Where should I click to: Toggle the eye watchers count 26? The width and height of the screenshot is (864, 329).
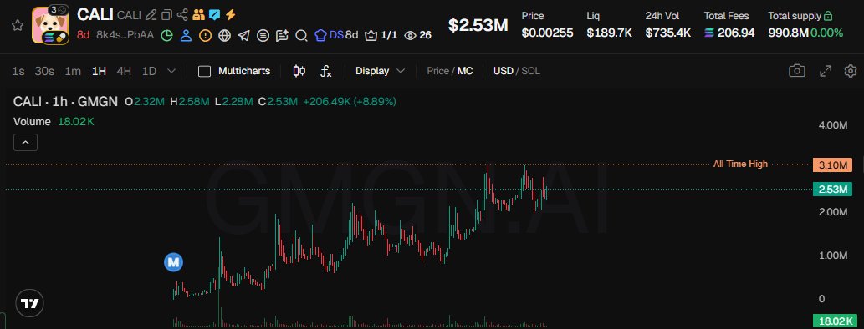coord(417,35)
